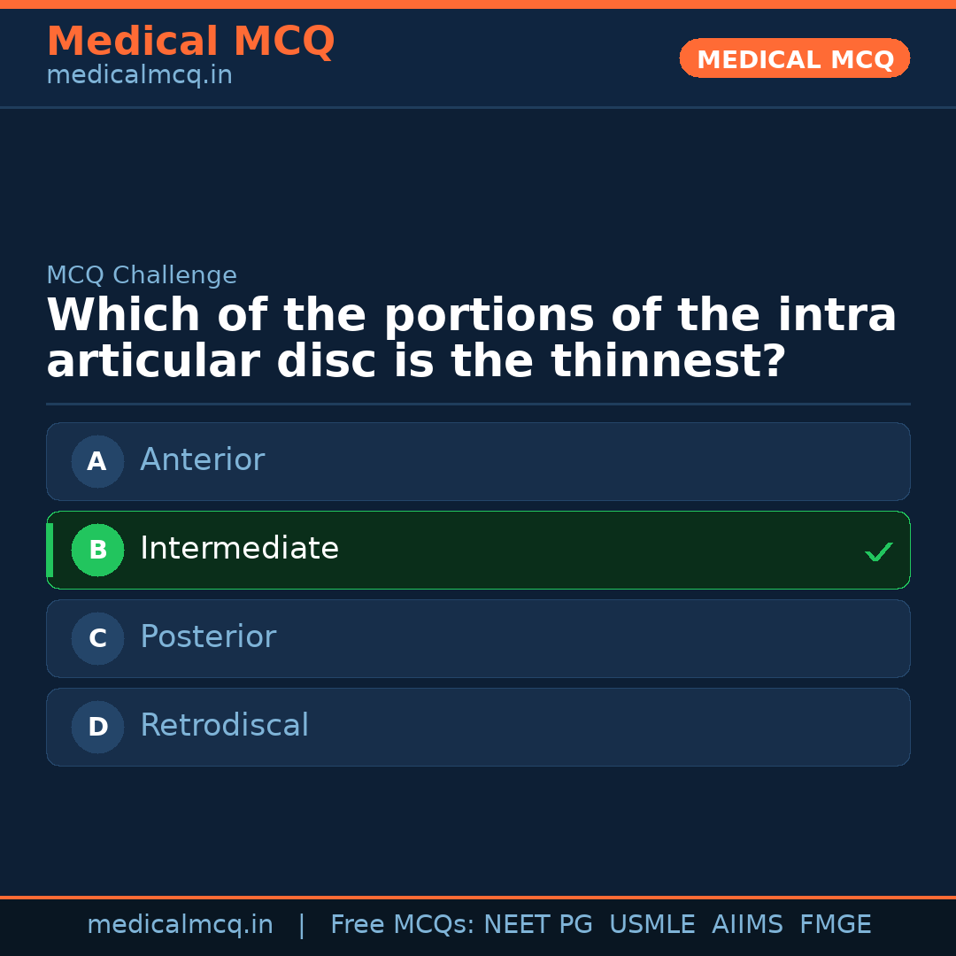Click the FMGE footer link
The width and height of the screenshot is (956, 956).
835,923
